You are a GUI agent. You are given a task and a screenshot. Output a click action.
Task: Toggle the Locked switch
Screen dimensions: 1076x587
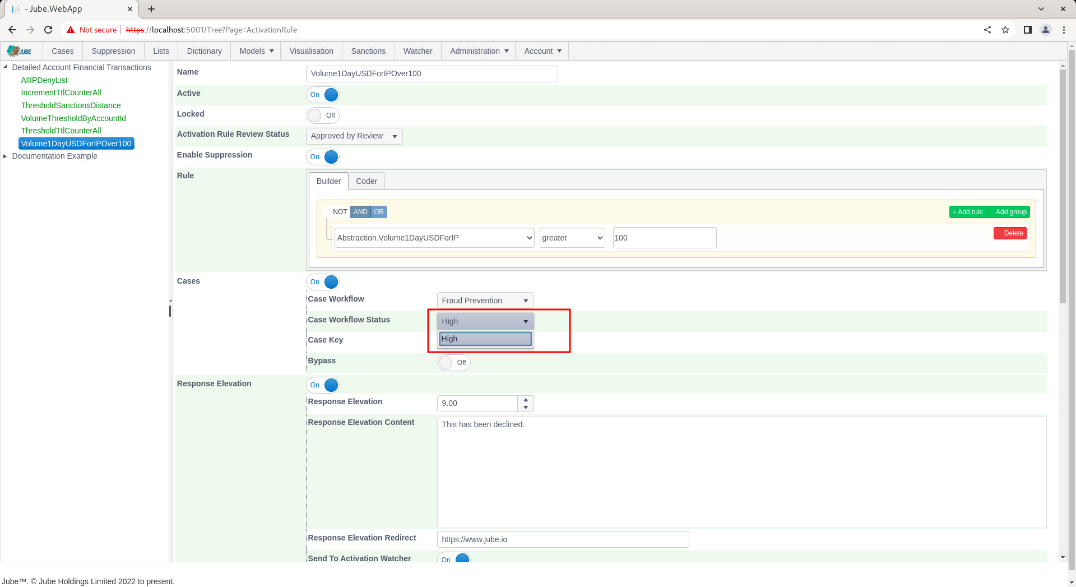coord(323,115)
